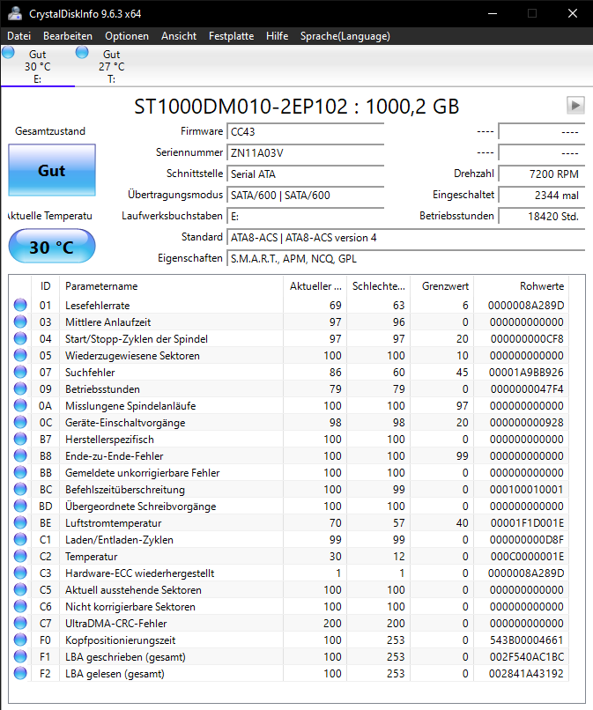The width and height of the screenshot is (593, 710).
Task: Click the Eingeschaltet field 2344 mal
Action: point(541,196)
